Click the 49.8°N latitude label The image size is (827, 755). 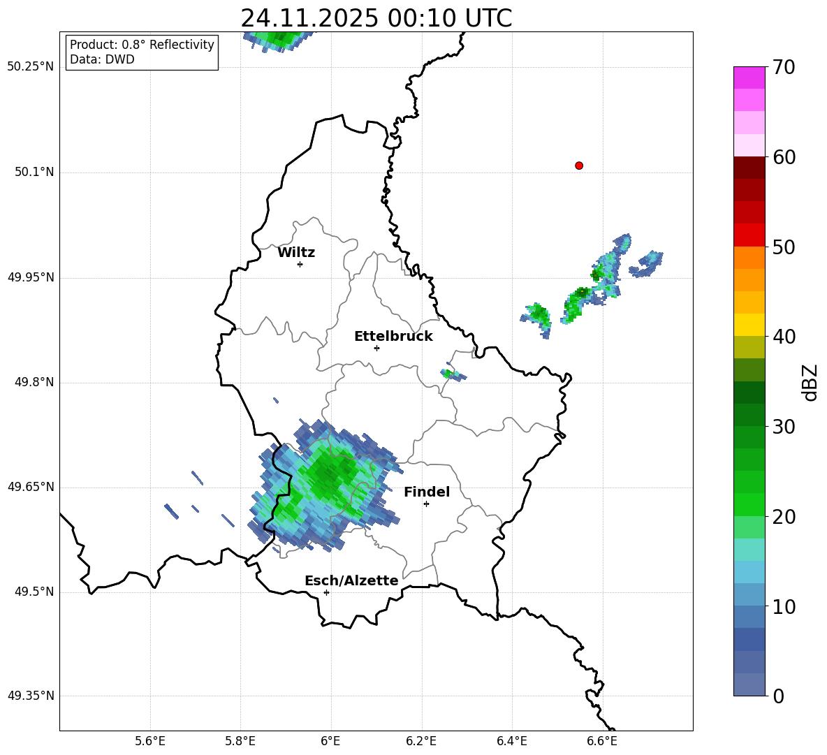point(34,382)
